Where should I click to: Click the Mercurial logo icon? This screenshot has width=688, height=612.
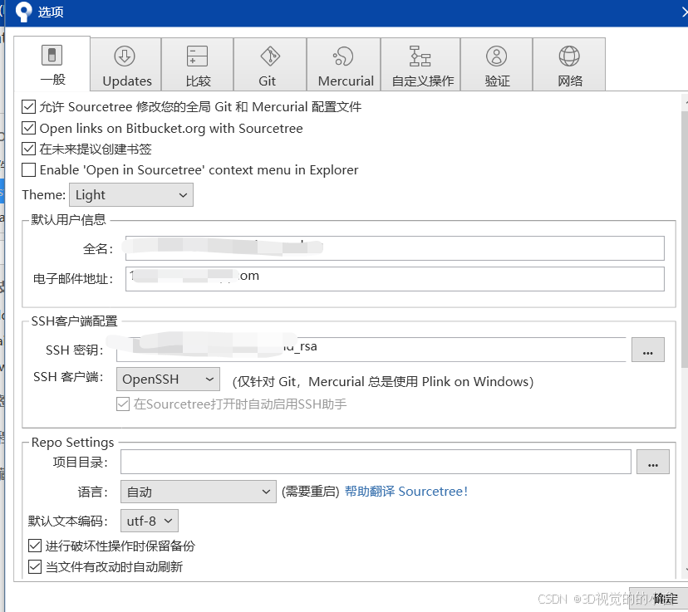343,56
